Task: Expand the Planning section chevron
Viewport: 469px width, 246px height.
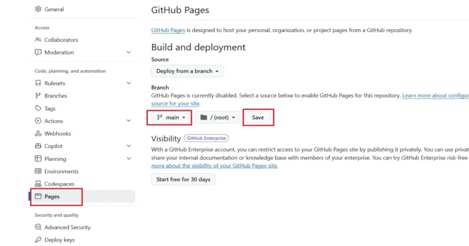Action: click(x=129, y=159)
